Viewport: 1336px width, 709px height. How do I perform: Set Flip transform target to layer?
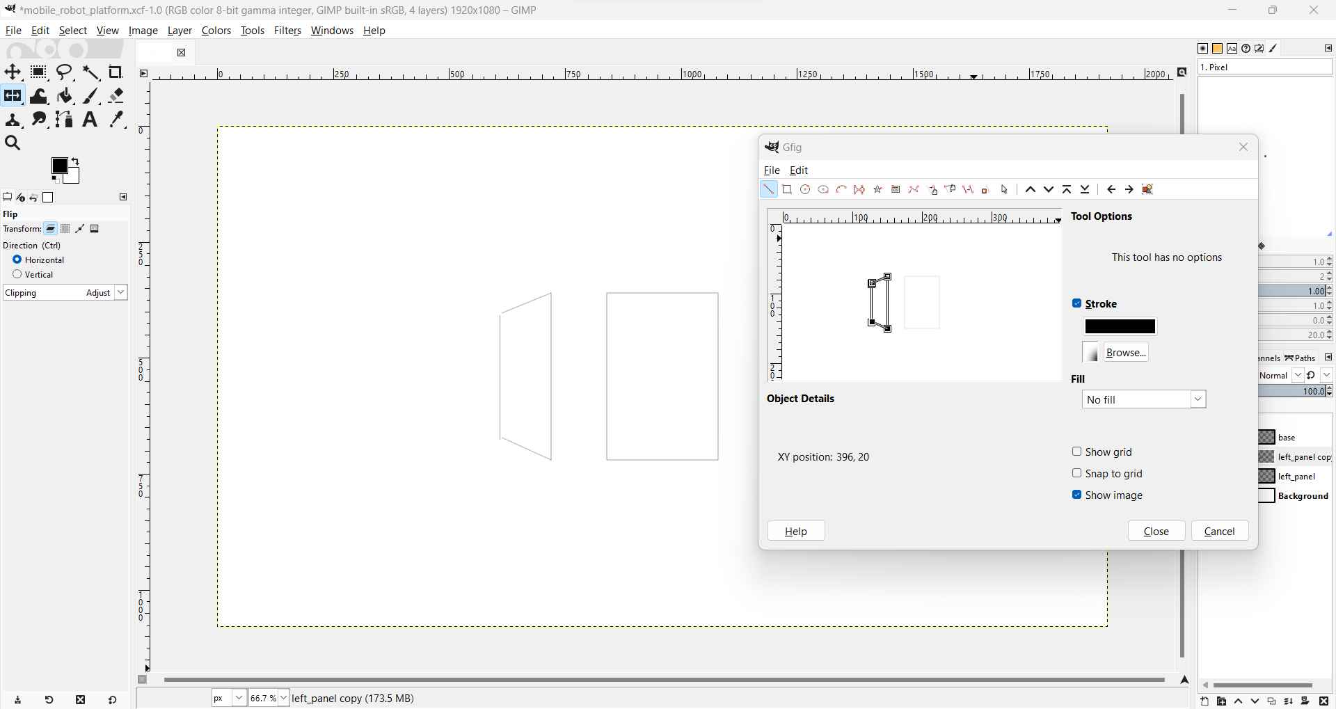point(51,230)
